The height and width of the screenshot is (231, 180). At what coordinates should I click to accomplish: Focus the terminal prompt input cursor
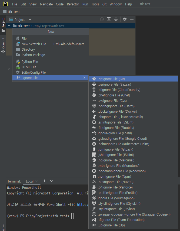(72, 216)
